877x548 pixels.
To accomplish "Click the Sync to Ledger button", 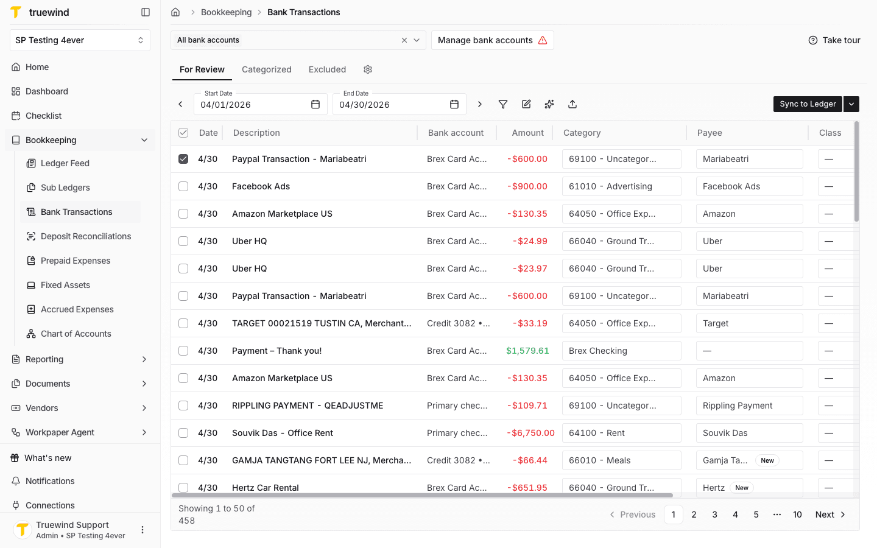I will tap(808, 104).
